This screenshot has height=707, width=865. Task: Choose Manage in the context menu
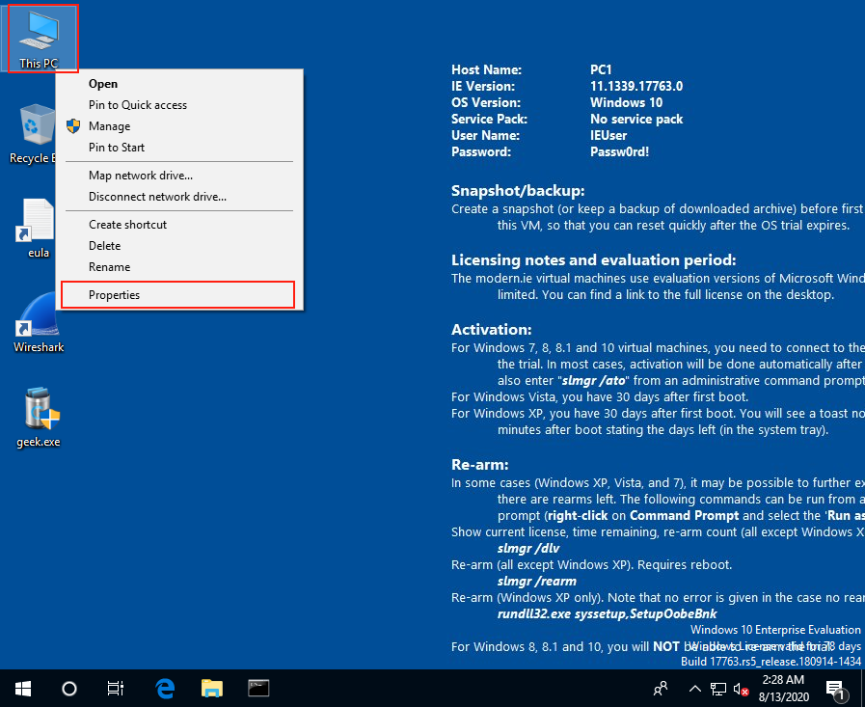179,126
